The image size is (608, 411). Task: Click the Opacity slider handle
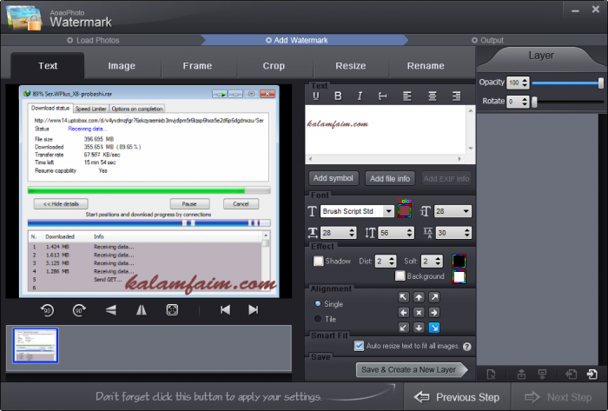click(x=601, y=83)
